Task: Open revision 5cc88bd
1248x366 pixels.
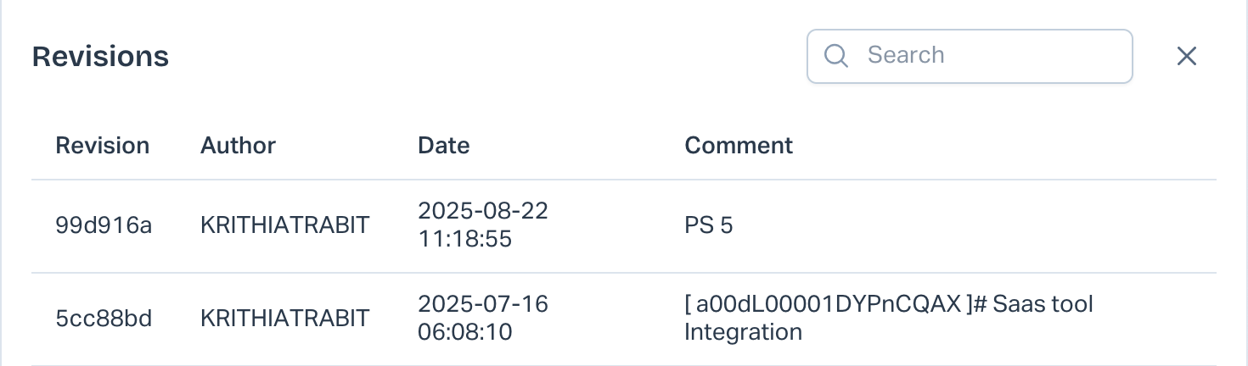Action: [104, 319]
